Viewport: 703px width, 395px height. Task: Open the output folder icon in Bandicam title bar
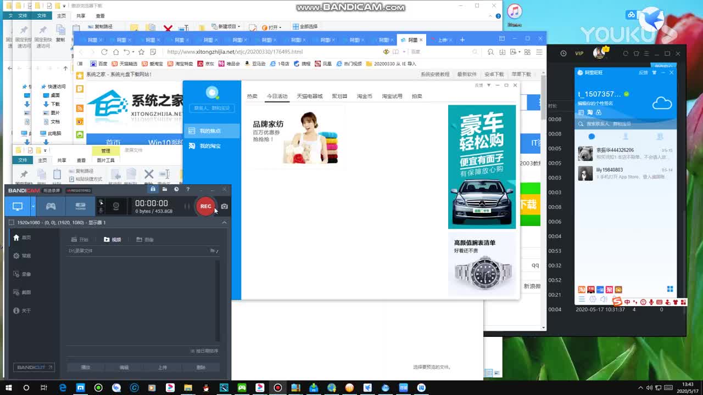coord(165,189)
